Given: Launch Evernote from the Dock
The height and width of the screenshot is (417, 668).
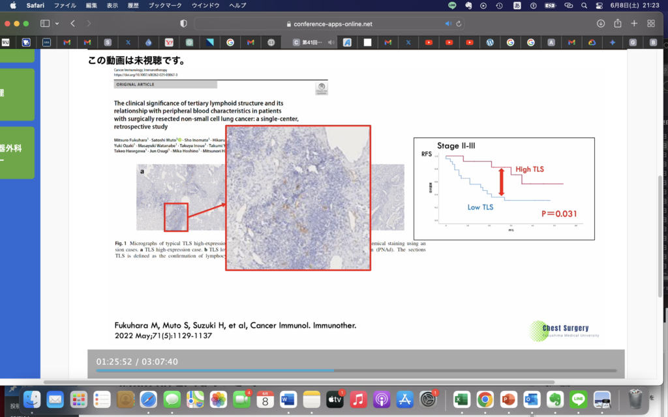Looking at the screenshot, I should 555,399.
